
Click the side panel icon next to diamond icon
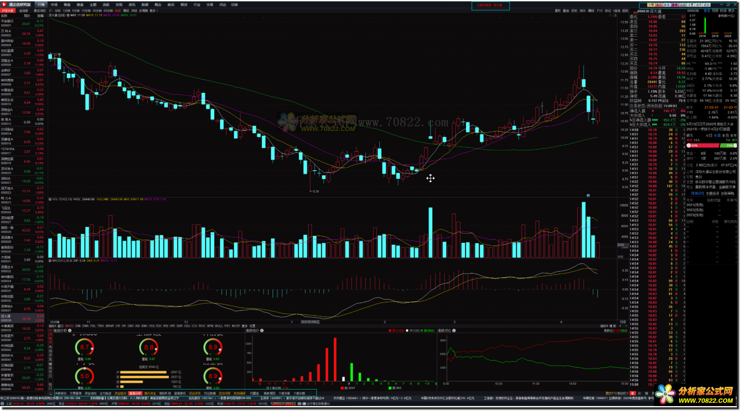pyautogui.click(x=615, y=15)
